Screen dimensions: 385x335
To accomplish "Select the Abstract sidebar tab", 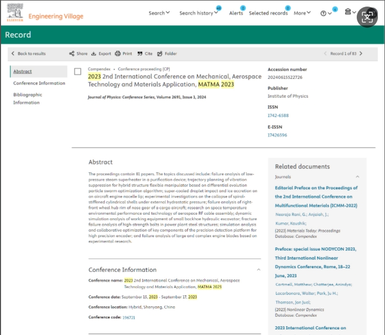I will tap(38, 71).
